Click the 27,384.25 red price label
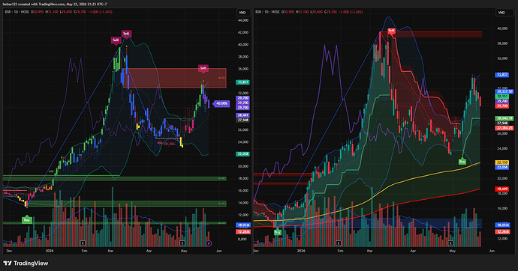Viewport: 518px width, 271px height. pyautogui.click(x=504, y=128)
